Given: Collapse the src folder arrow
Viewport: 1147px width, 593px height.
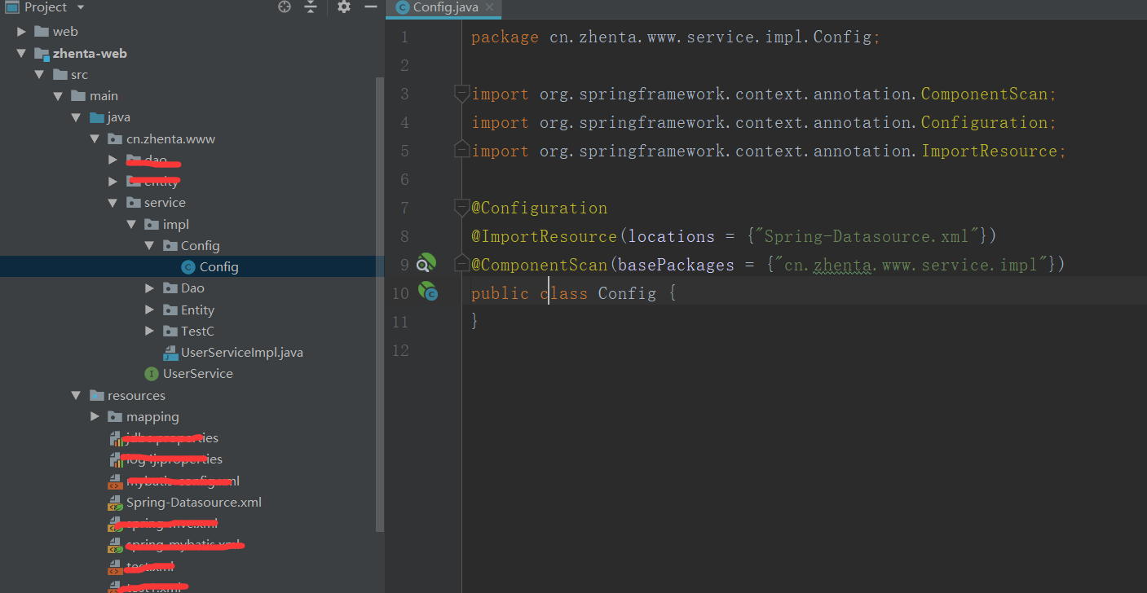Looking at the screenshot, I should point(39,75).
